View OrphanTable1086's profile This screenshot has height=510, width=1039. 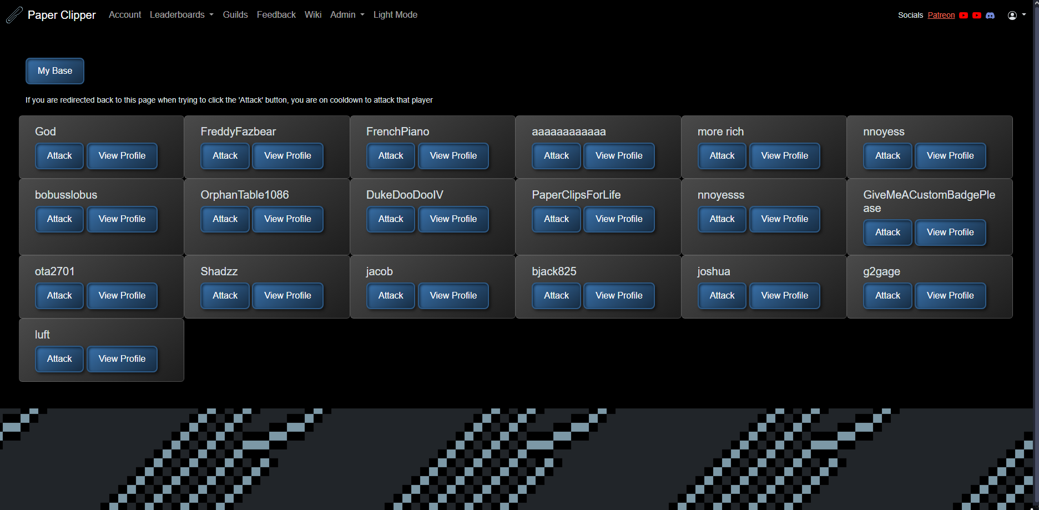[288, 219]
